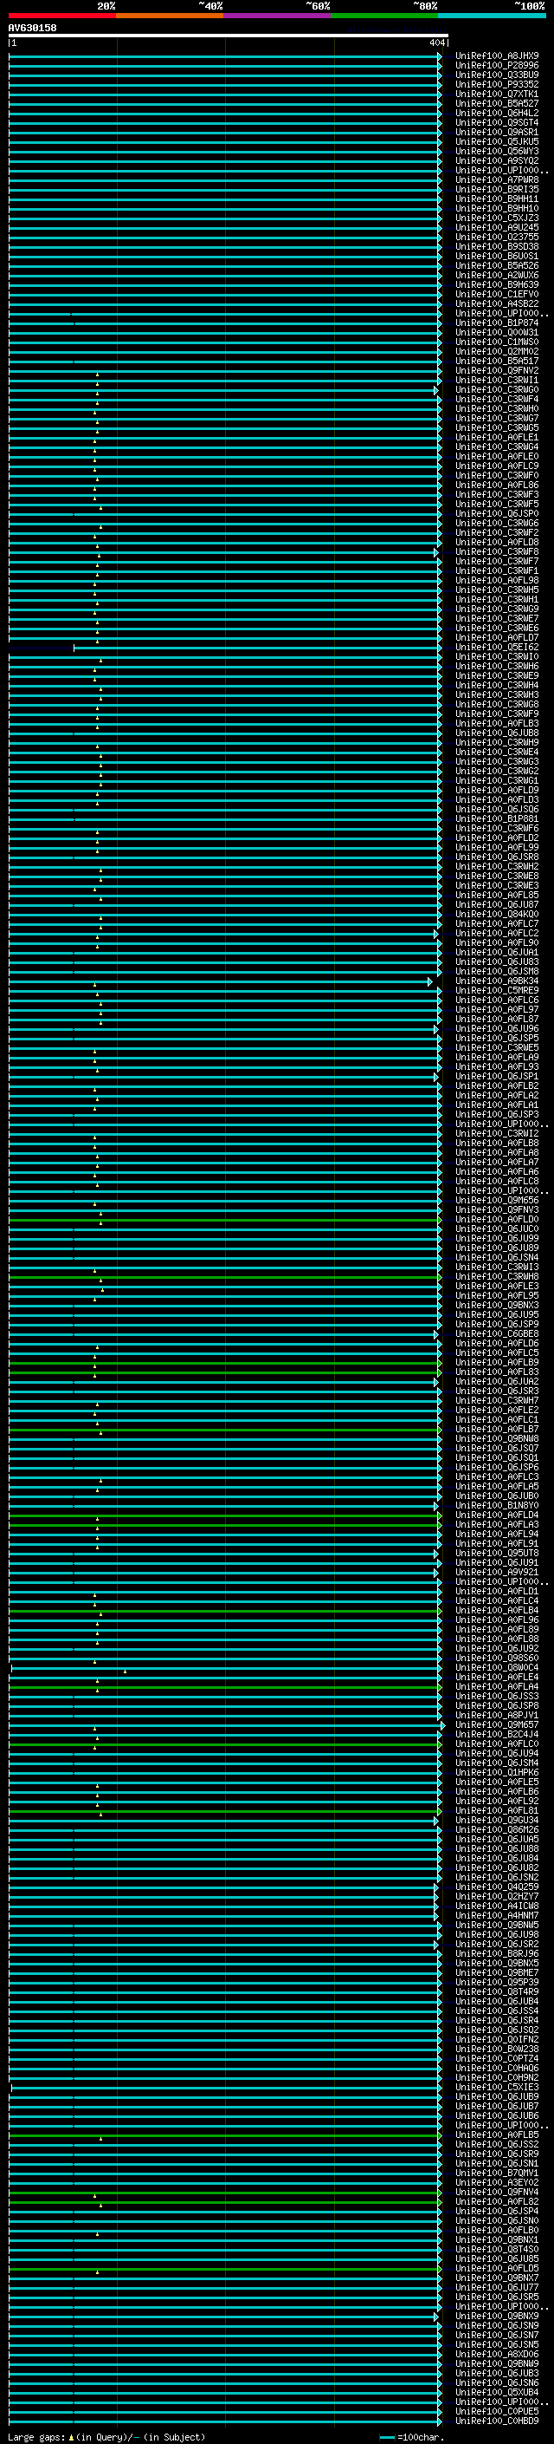
Task: Select the UniRef100_C1EFV0 label
Action: tap(497, 294)
